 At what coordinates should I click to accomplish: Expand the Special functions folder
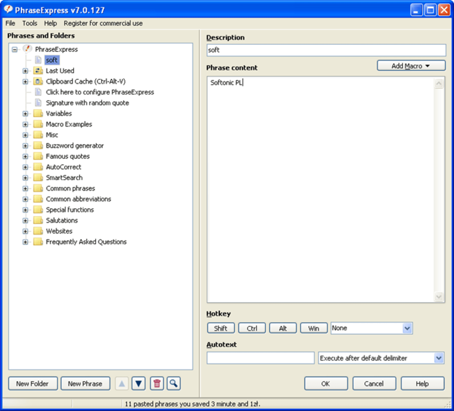click(x=25, y=210)
